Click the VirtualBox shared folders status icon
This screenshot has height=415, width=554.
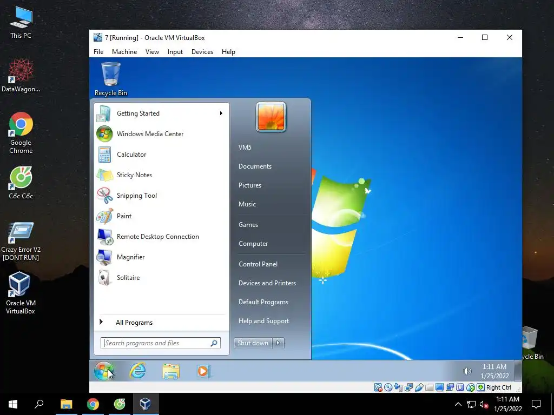[429, 387]
